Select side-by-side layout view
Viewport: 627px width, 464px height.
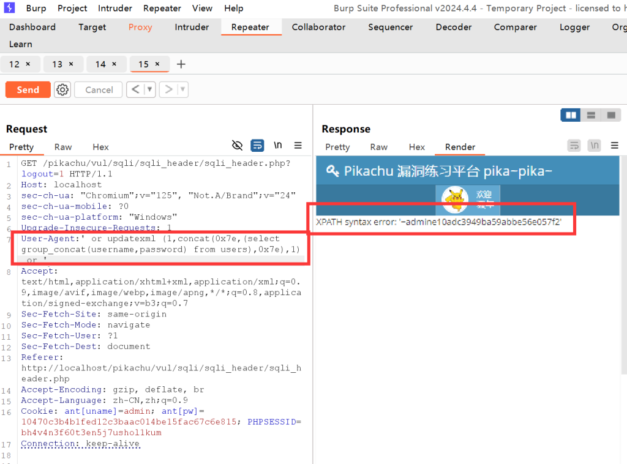571,115
